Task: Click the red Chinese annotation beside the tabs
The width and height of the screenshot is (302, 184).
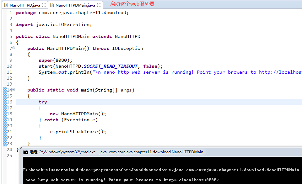Action: 132,4
